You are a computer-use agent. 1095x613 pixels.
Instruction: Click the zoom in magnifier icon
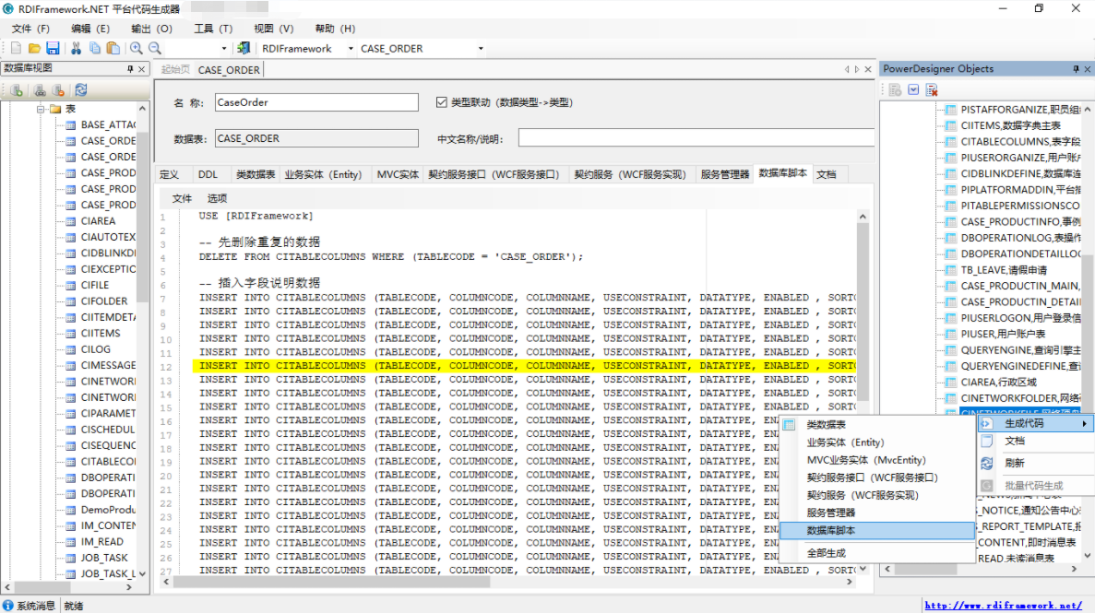point(137,49)
